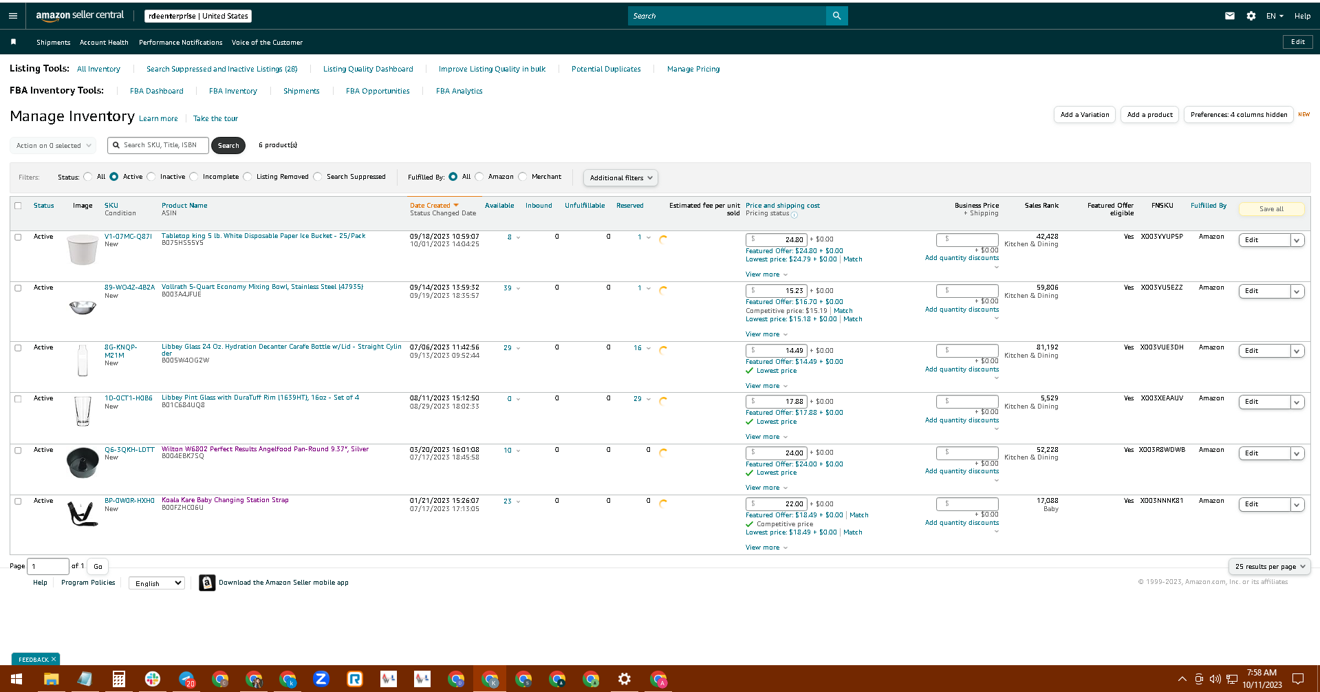Open File Explorer from the taskbar

tap(51, 679)
